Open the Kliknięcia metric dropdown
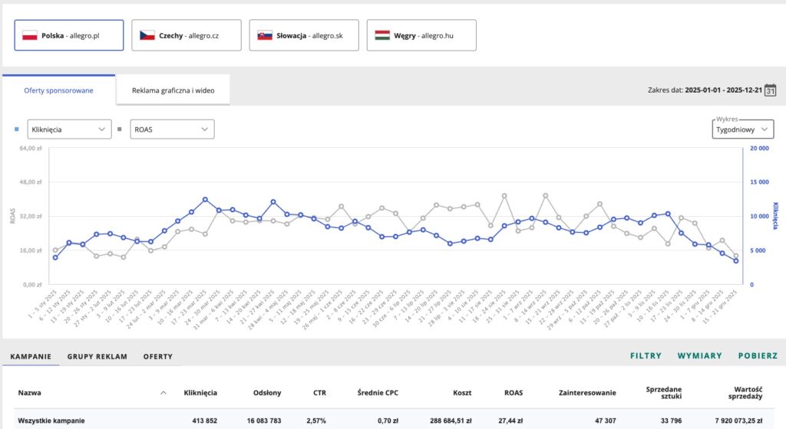The height and width of the screenshot is (429, 786). 69,129
